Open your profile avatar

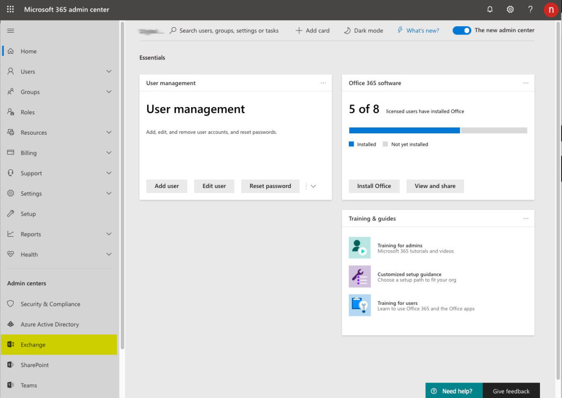pos(551,9)
